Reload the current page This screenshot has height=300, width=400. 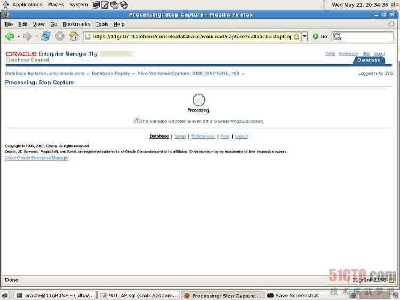click(x=46, y=36)
